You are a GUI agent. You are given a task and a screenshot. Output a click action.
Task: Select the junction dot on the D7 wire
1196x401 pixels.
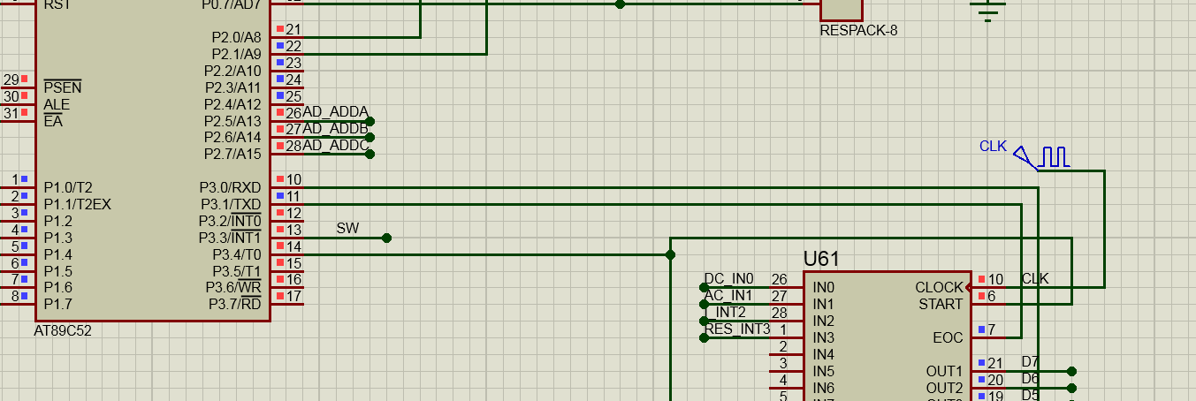[x=1072, y=371]
